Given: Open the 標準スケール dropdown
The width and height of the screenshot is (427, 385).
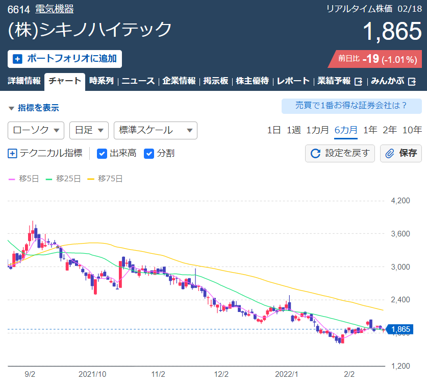Looking at the screenshot, I should (156, 130).
